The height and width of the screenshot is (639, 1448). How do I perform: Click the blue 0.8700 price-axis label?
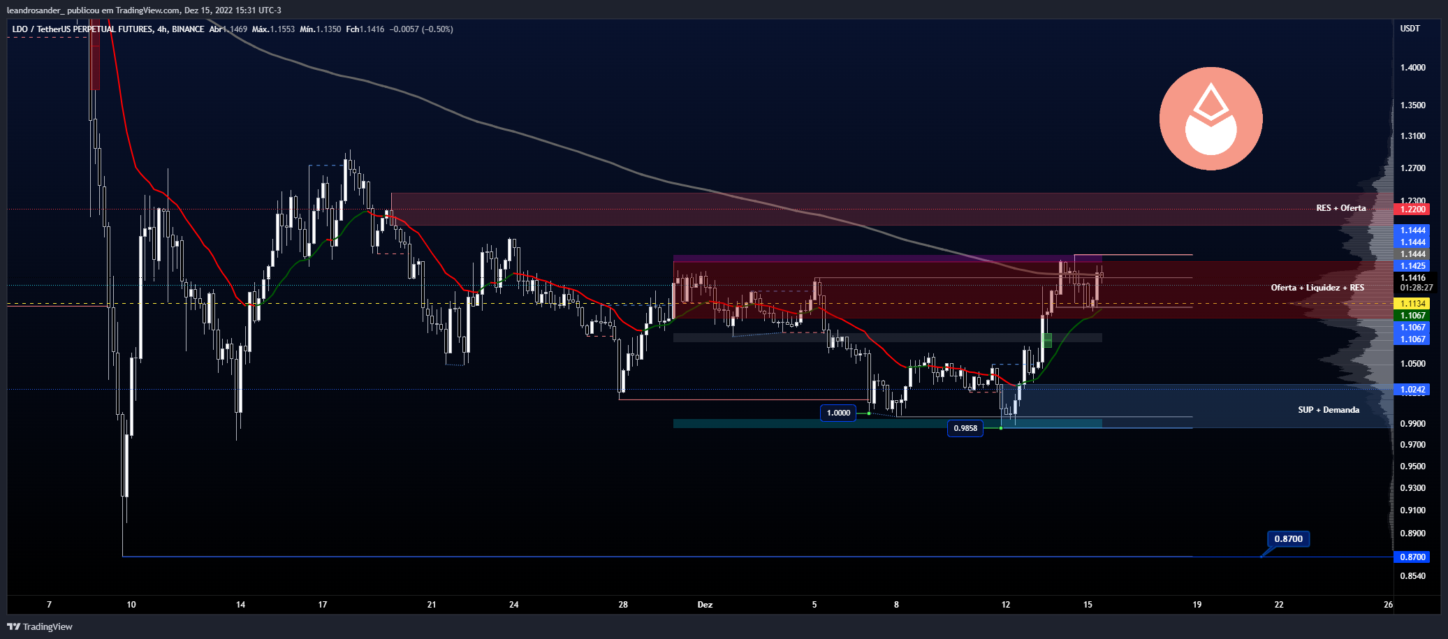(1412, 557)
